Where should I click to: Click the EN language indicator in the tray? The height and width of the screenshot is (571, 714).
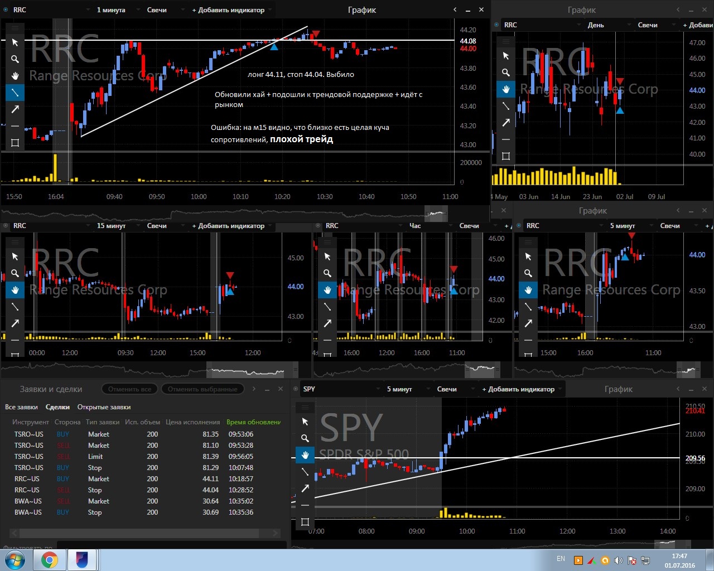coord(561,559)
